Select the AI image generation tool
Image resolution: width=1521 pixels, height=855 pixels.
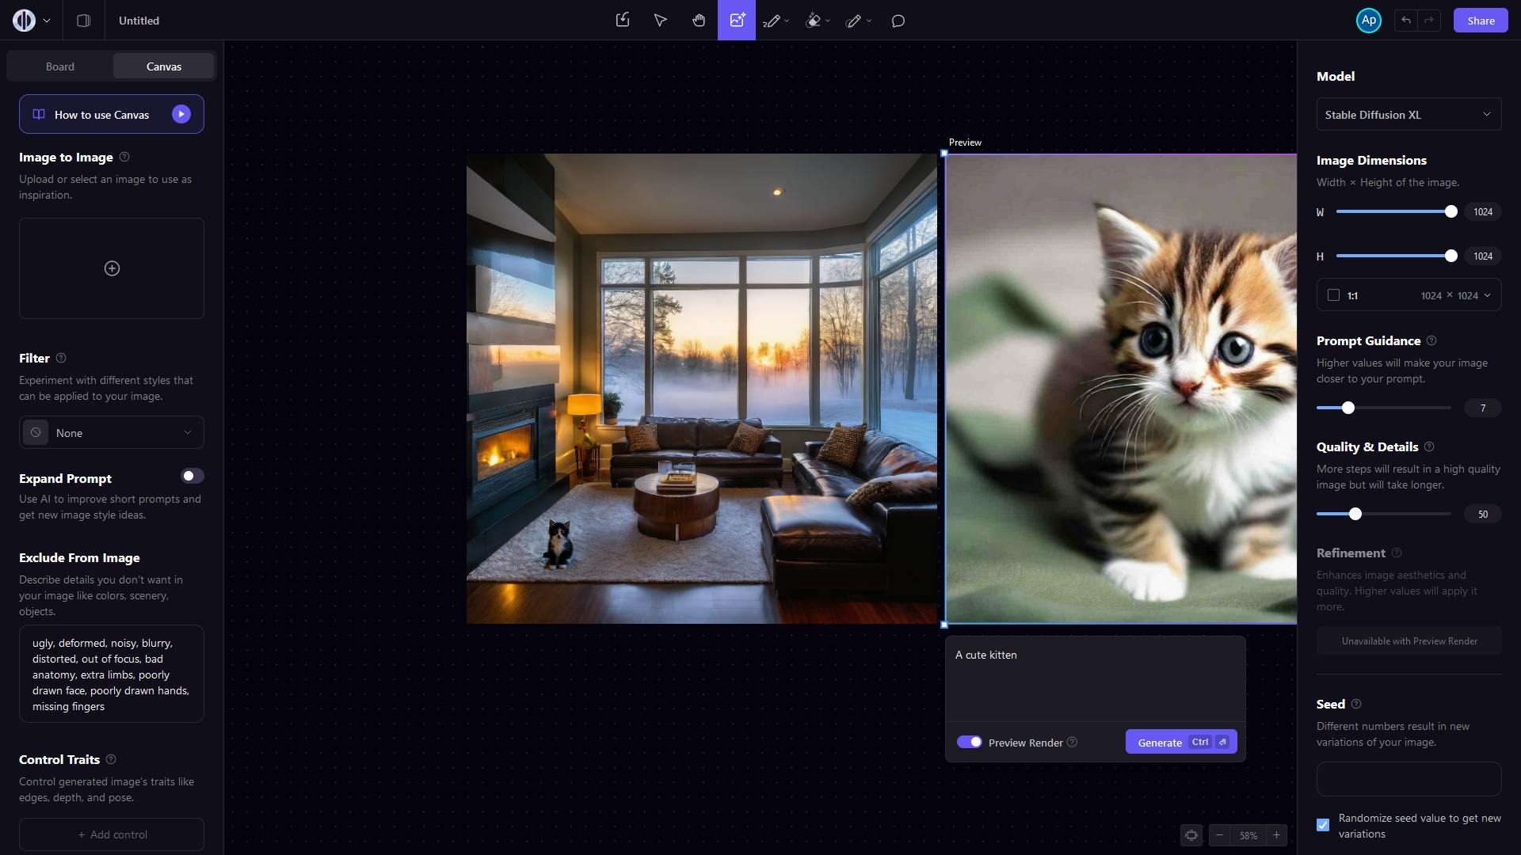737,21
